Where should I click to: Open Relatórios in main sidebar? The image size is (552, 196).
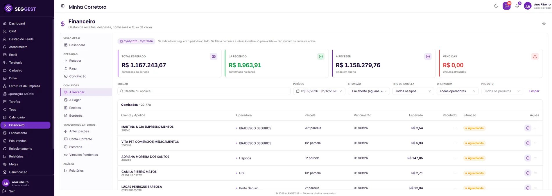tap(26, 156)
